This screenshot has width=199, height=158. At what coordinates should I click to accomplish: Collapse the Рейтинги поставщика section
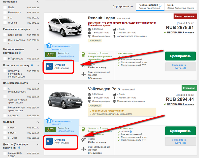click(38, 29)
